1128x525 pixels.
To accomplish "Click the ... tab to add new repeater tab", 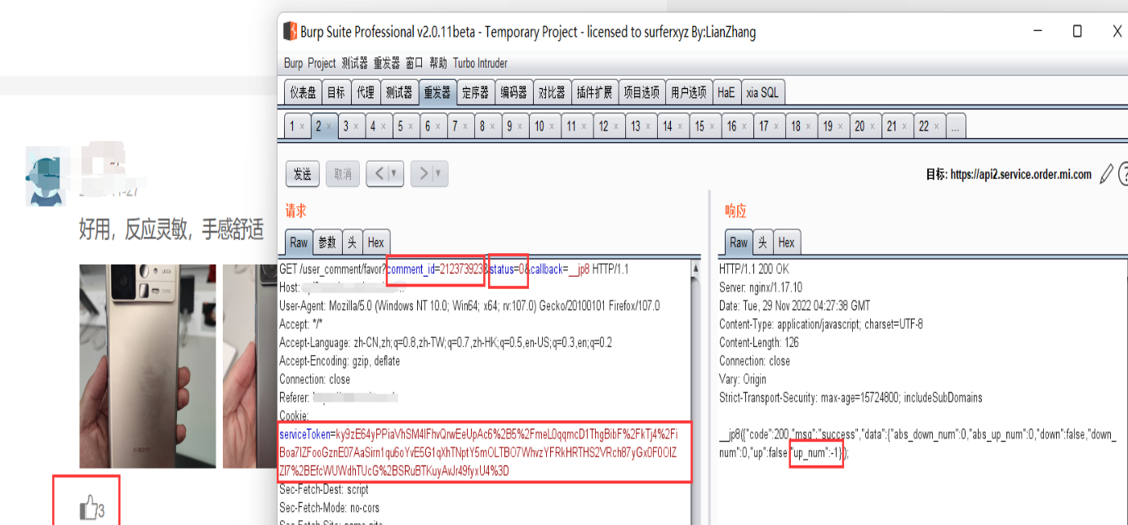I will pos(954,126).
